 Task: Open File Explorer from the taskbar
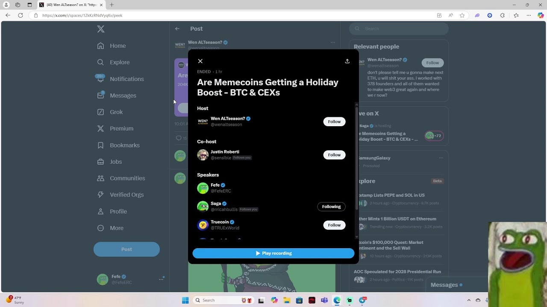click(x=287, y=300)
